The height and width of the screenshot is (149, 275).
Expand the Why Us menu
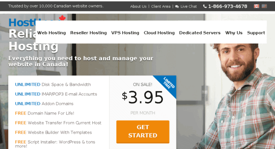[x=234, y=33]
